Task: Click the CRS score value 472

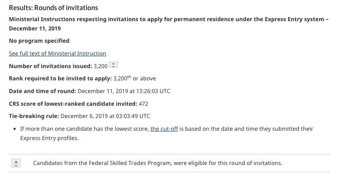Action: point(143,104)
